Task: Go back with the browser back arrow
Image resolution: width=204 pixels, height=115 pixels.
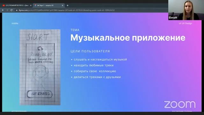Action: coord(3,10)
